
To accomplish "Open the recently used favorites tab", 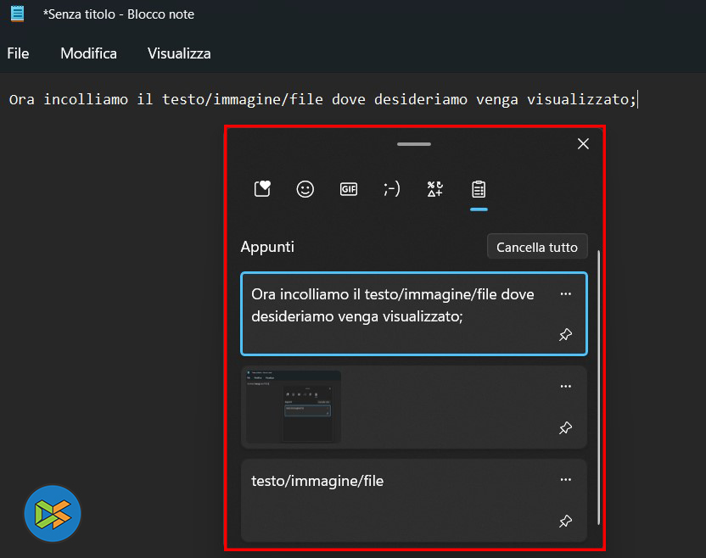I will [262, 189].
